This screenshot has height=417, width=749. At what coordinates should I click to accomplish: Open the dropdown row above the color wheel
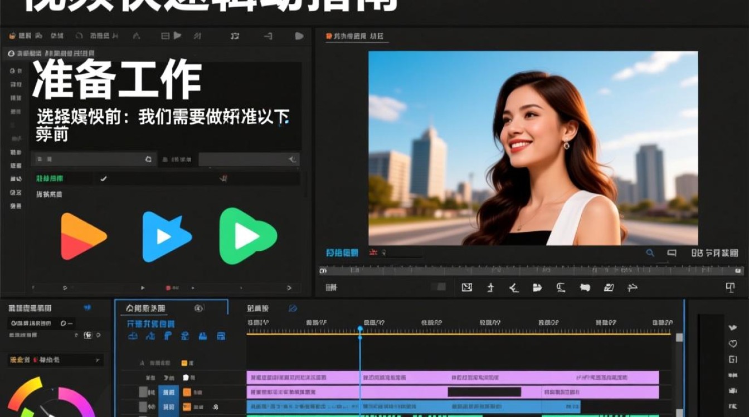55,360
